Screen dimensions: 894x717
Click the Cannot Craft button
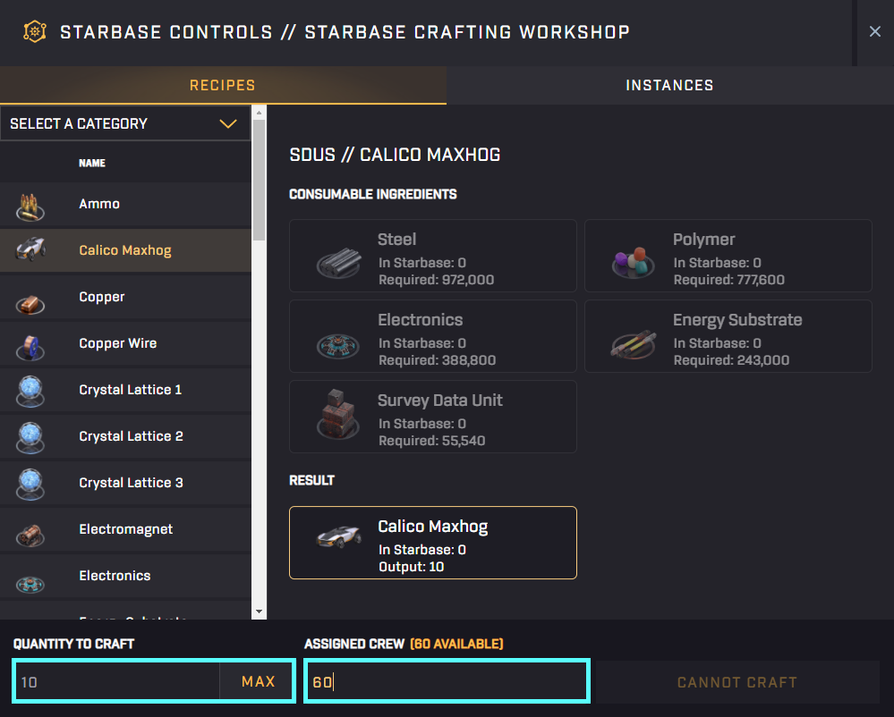click(x=736, y=682)
